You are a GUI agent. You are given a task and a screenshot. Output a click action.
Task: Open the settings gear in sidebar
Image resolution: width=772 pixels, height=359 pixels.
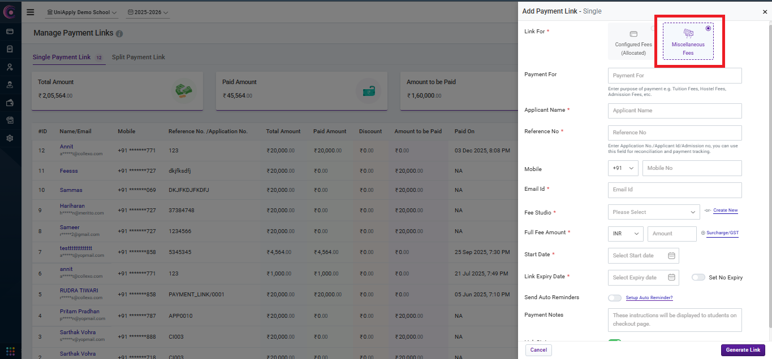[x=10, y=138]
